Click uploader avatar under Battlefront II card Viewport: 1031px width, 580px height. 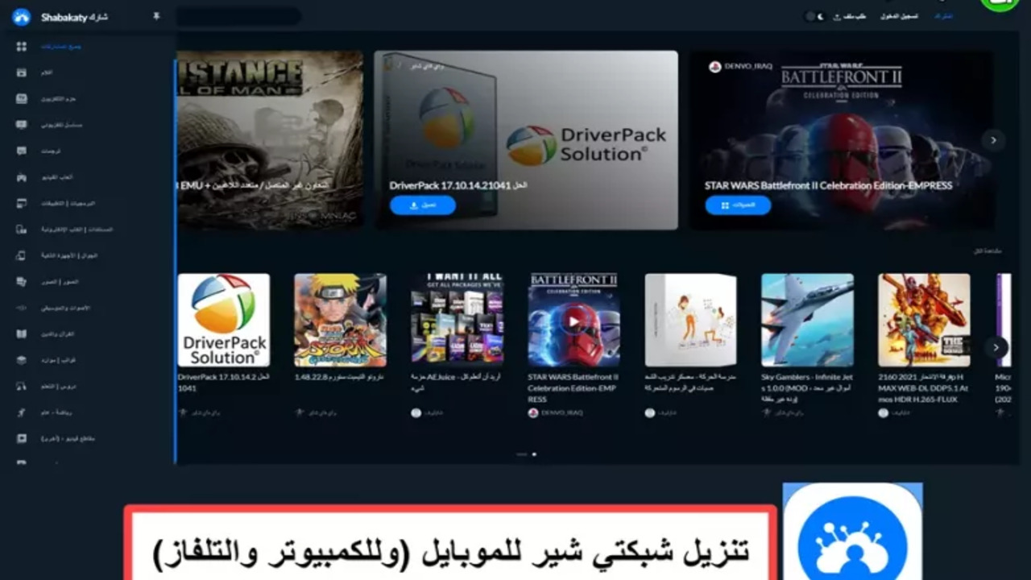[x=533, y=412]
